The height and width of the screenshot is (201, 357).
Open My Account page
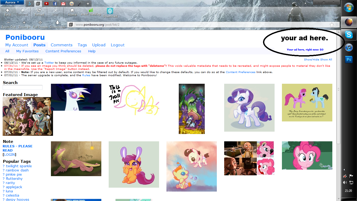click(17, 45)
